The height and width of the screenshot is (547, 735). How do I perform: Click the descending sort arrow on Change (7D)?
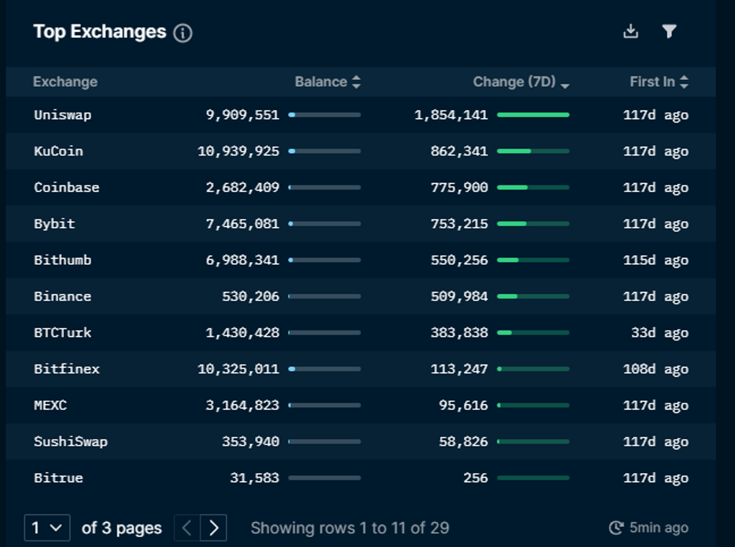(565, 85)
